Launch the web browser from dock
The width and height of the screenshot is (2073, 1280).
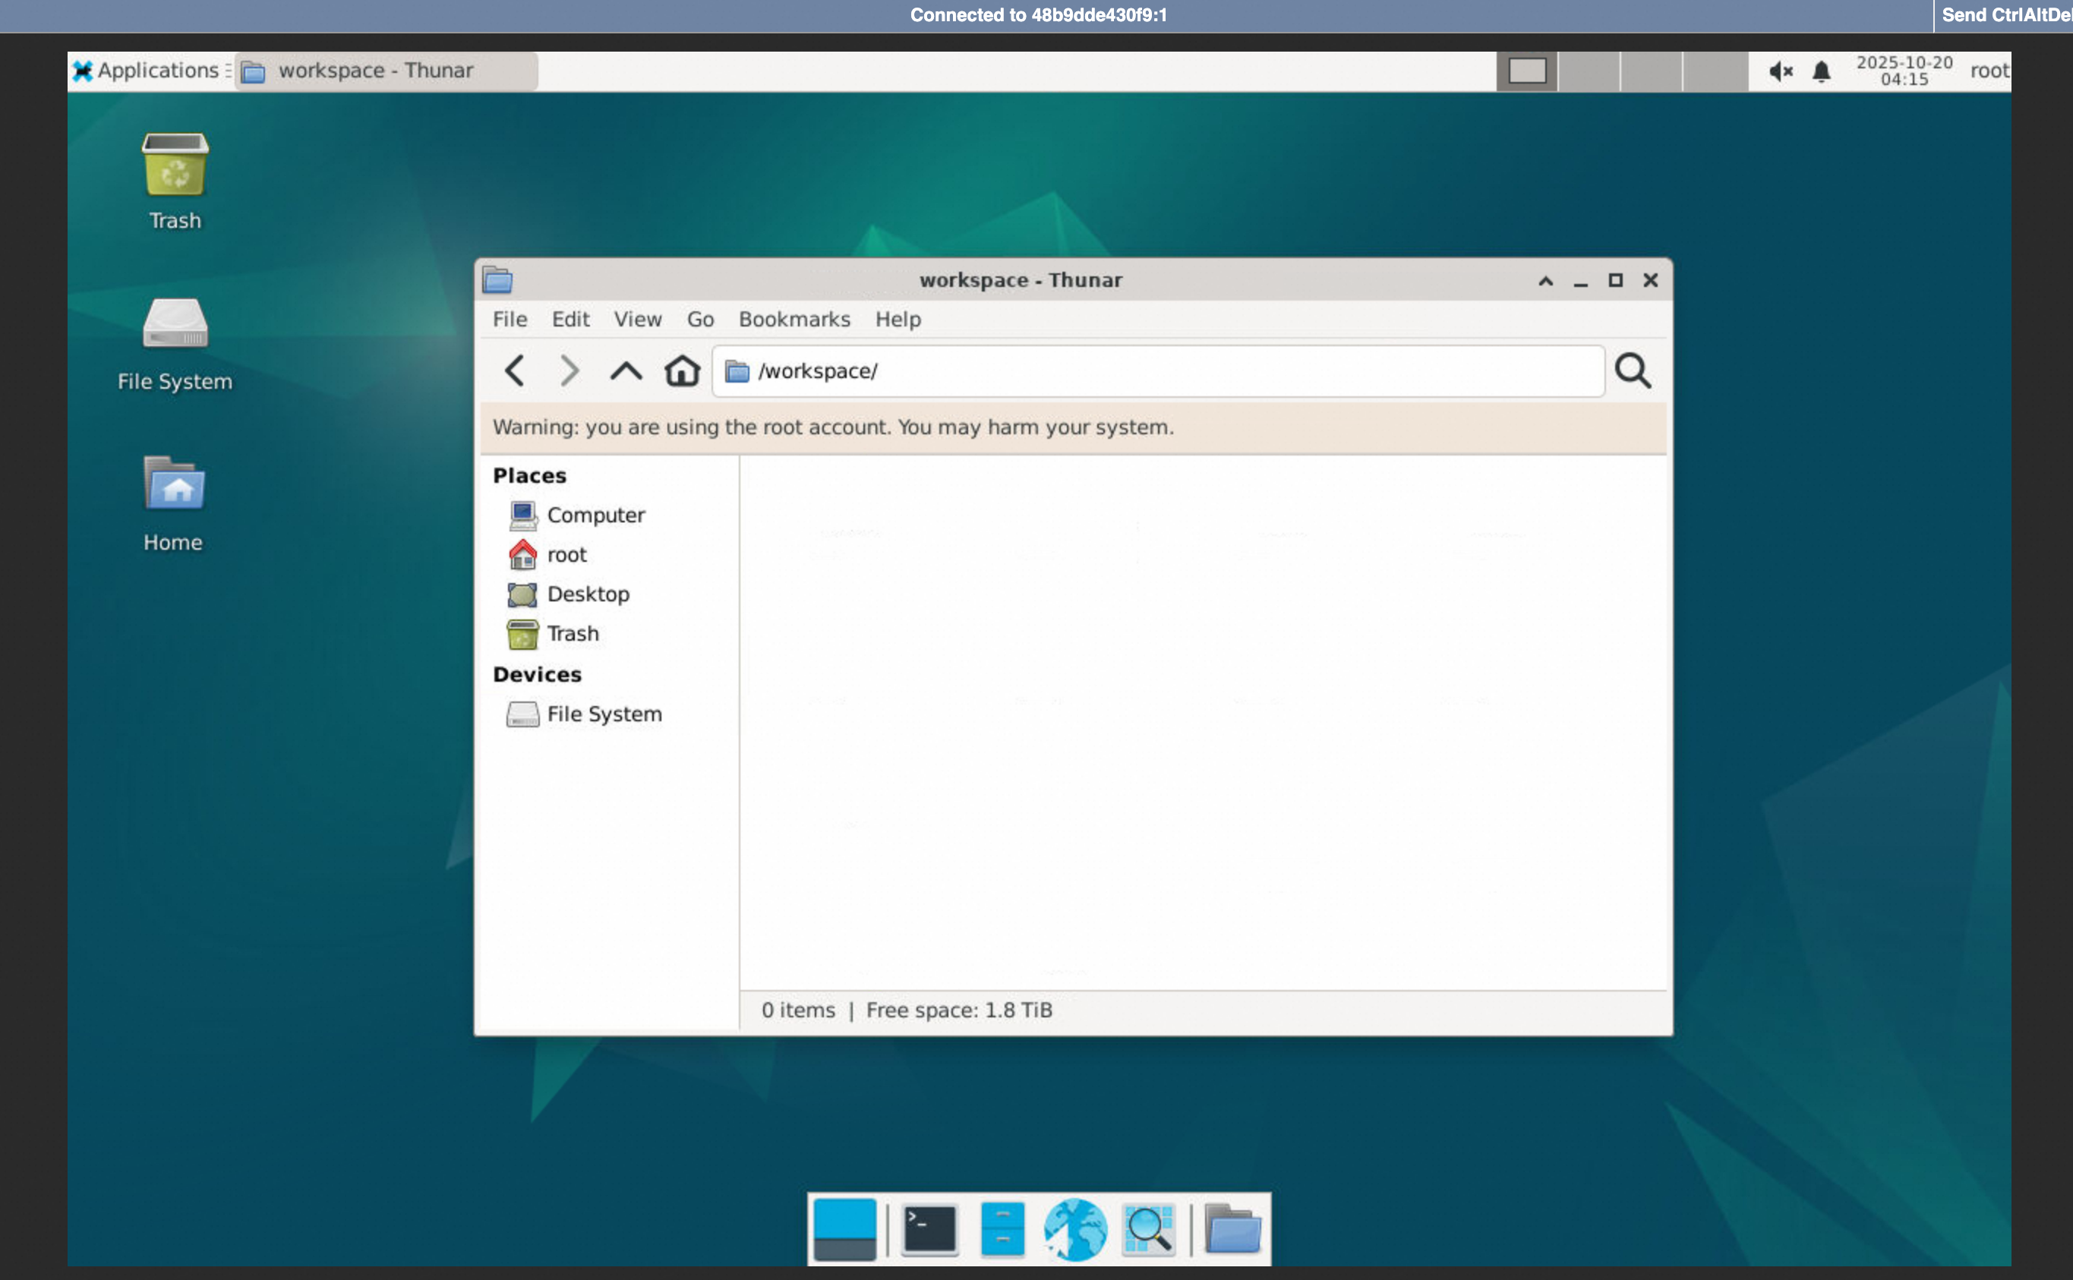tap(1075, 1228)
